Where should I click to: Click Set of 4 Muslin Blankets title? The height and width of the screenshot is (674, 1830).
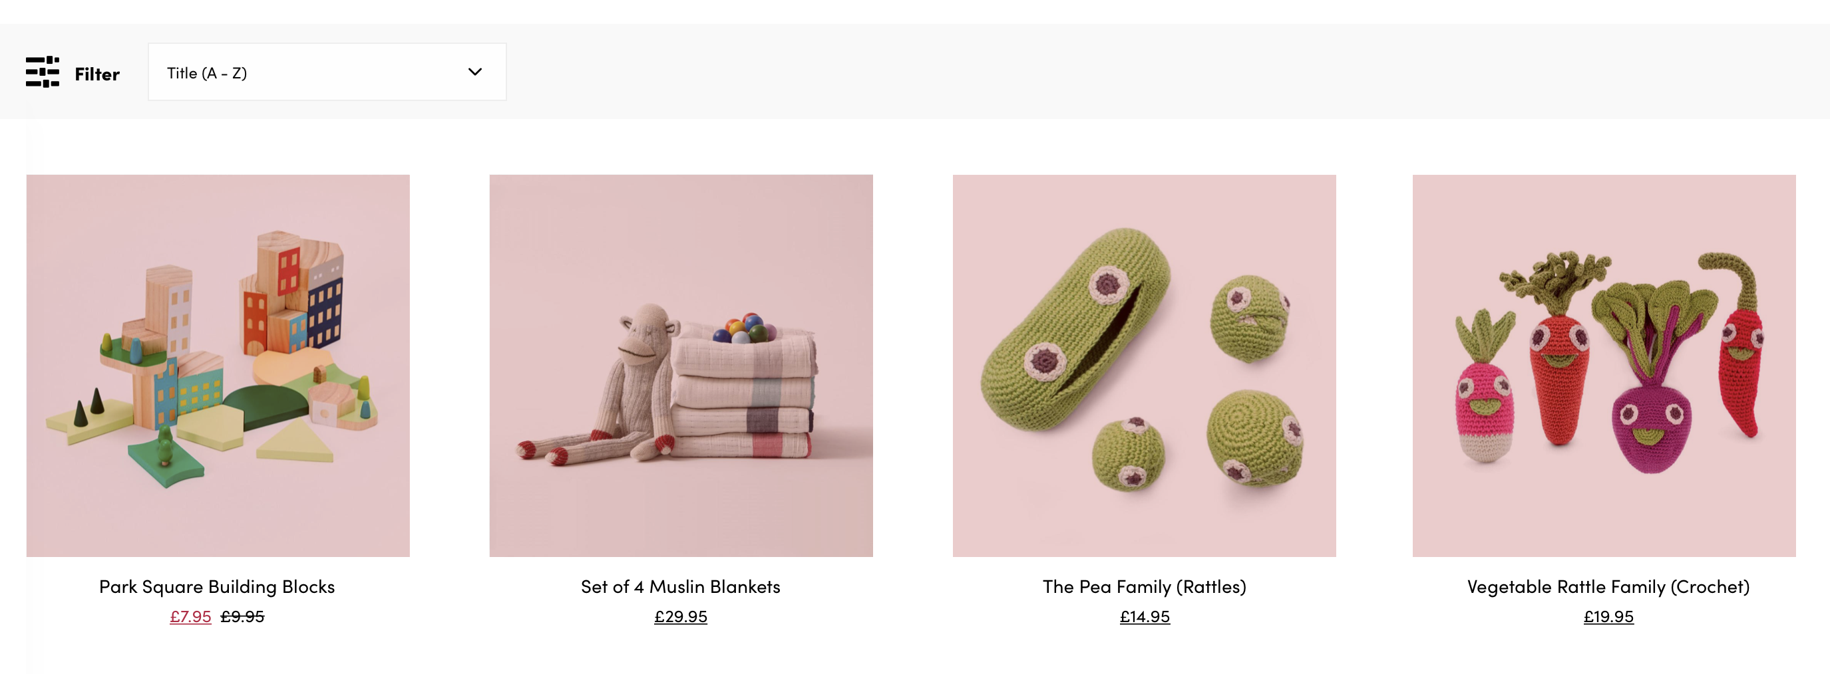(681, 587)
